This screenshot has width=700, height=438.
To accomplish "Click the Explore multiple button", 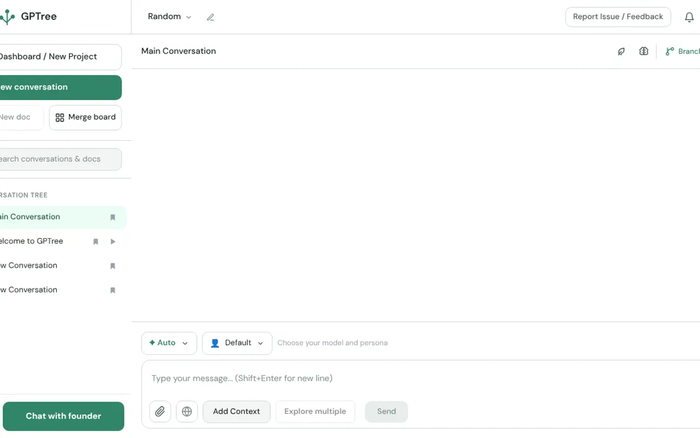I will click(x=316, y=412).
